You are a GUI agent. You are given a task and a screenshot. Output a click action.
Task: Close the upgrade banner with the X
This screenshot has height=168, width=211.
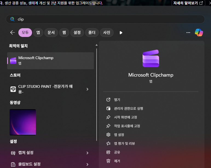coord(210,3)
